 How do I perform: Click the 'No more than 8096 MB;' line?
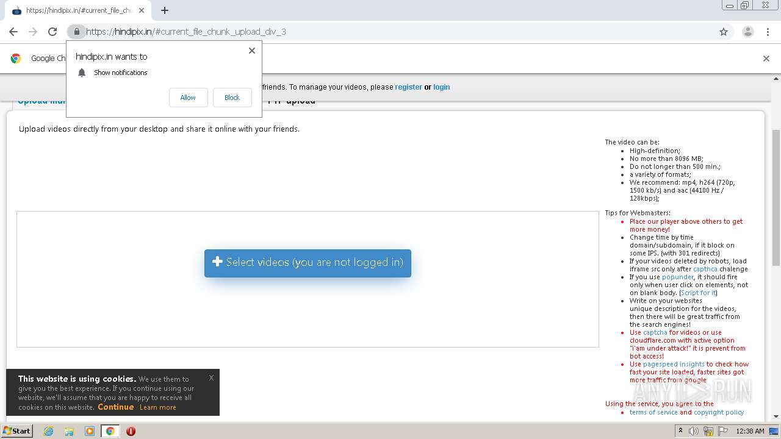coord(666,159)
